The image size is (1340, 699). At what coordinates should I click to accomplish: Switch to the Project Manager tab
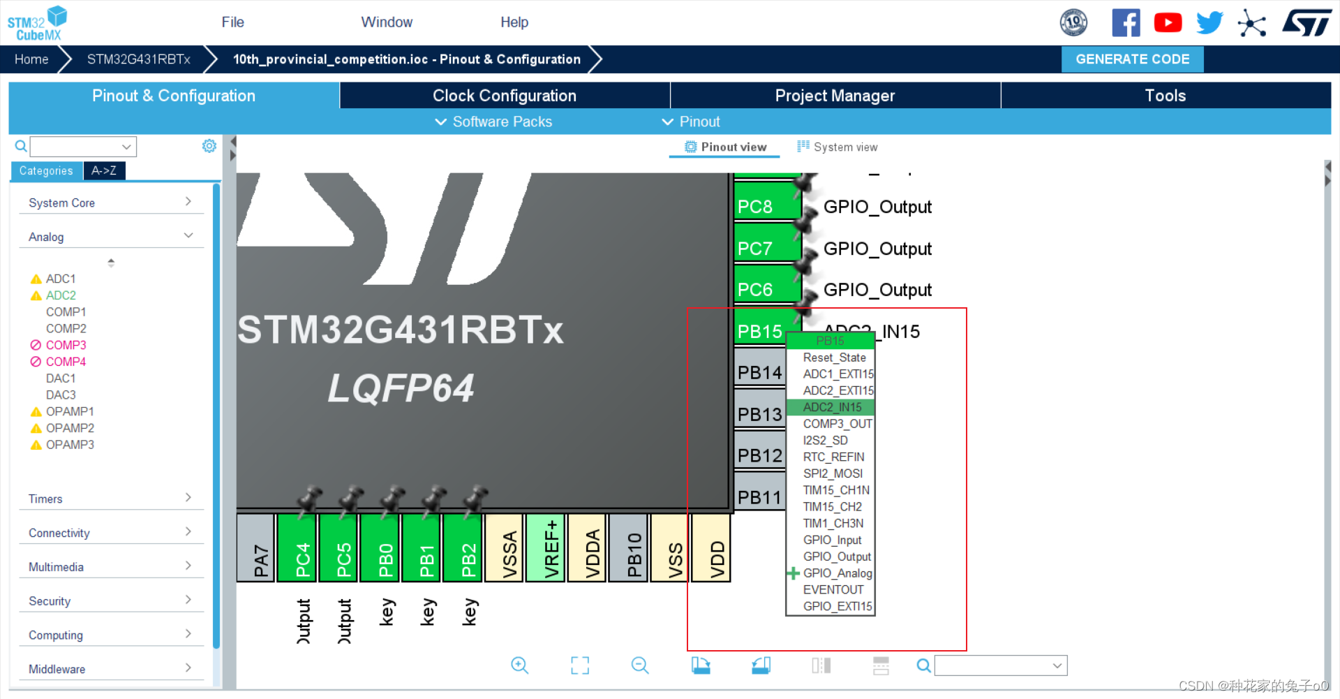[x=835, y=96]
